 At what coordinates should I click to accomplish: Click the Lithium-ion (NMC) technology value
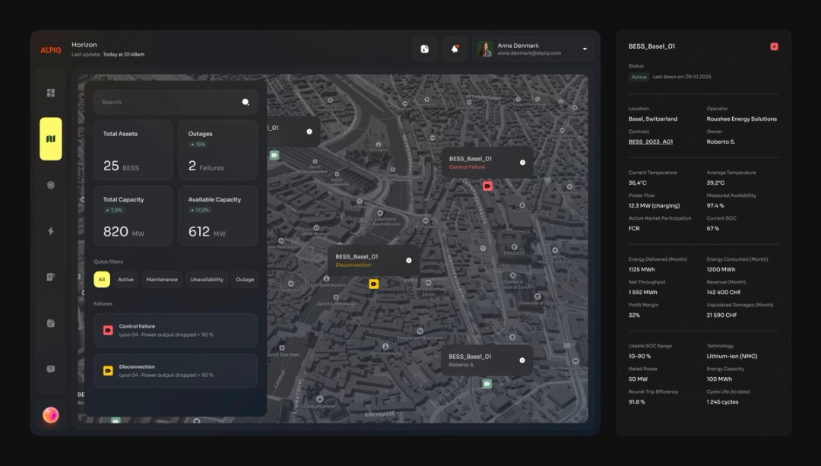coord(732,356)
